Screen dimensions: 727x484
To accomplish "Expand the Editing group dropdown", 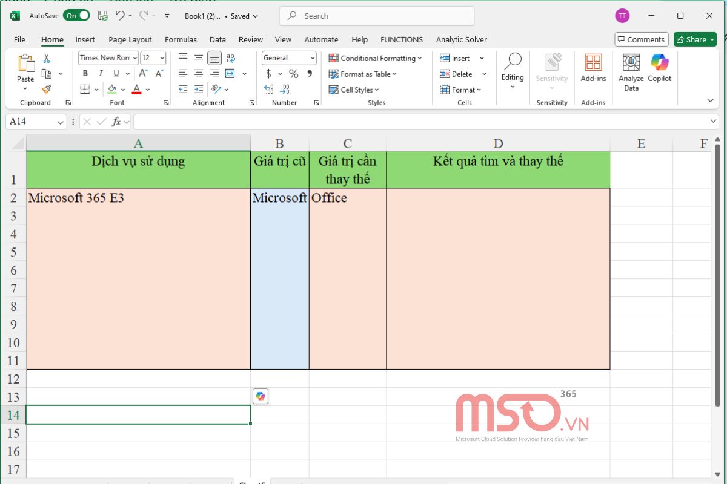I will (x=513, y=87).
